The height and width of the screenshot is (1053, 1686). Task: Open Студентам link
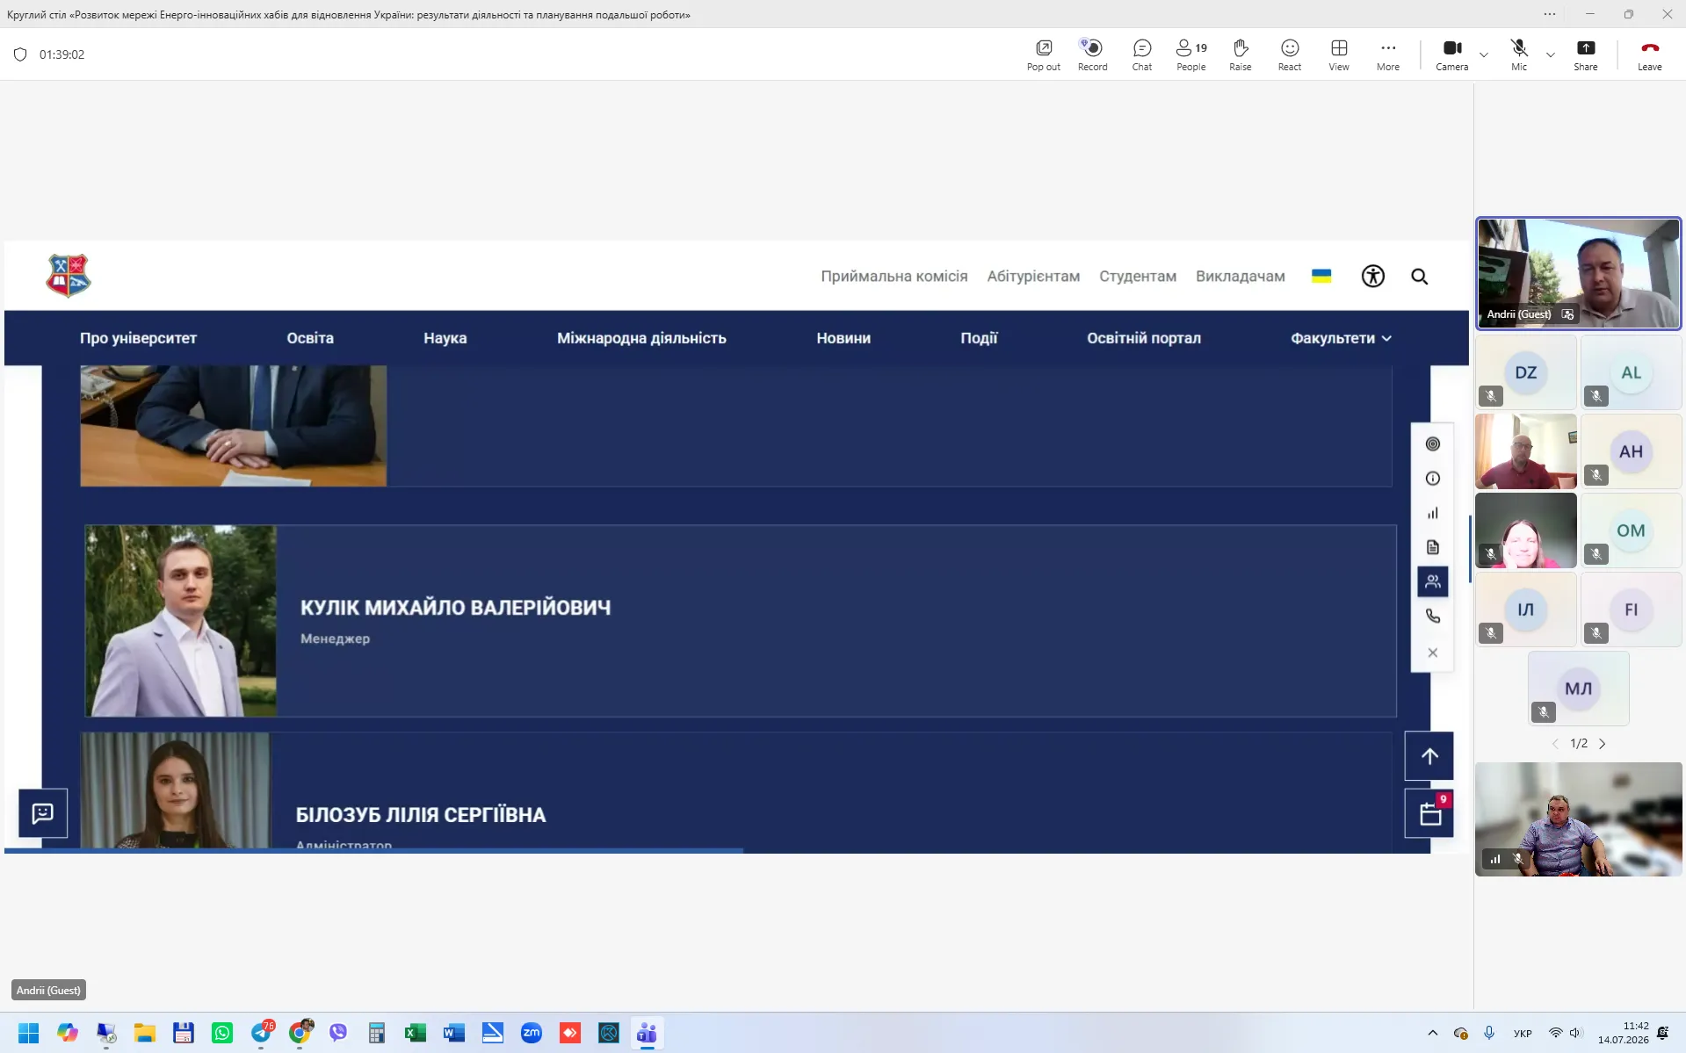[1137, 276]
